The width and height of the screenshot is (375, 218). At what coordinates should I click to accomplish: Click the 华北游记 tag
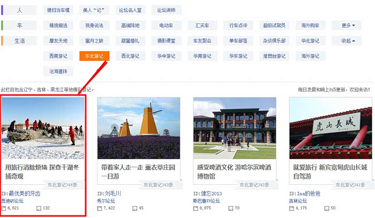310,41
